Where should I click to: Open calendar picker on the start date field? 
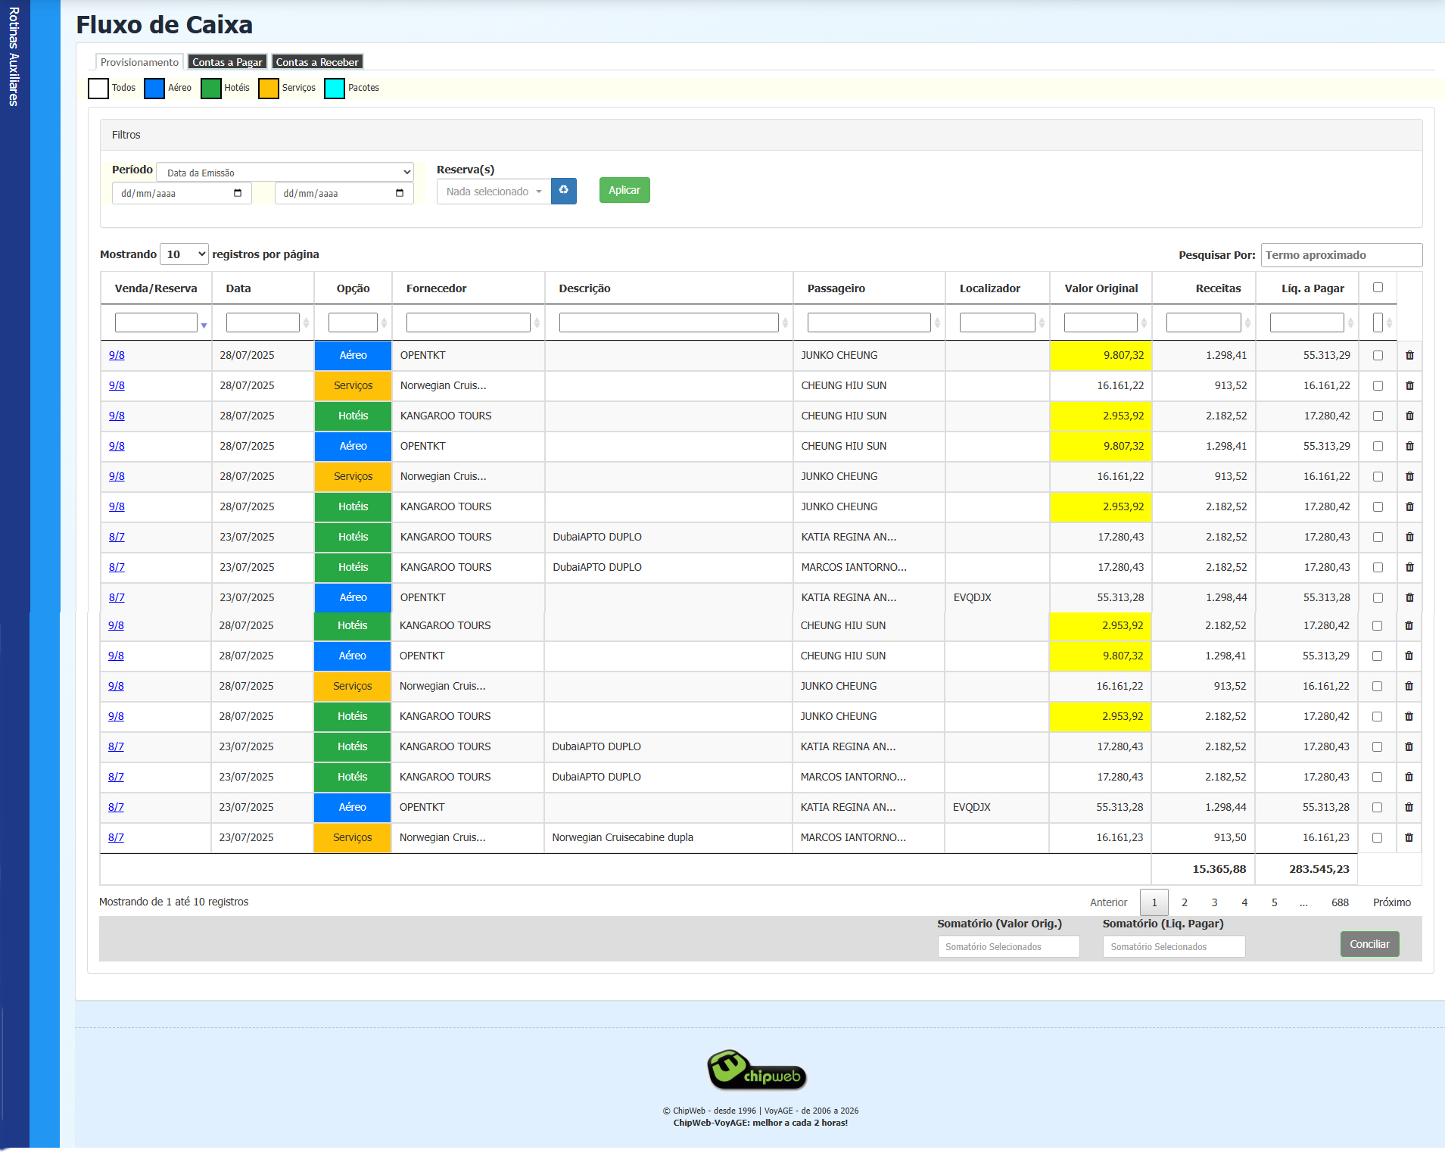click(238, 193)
